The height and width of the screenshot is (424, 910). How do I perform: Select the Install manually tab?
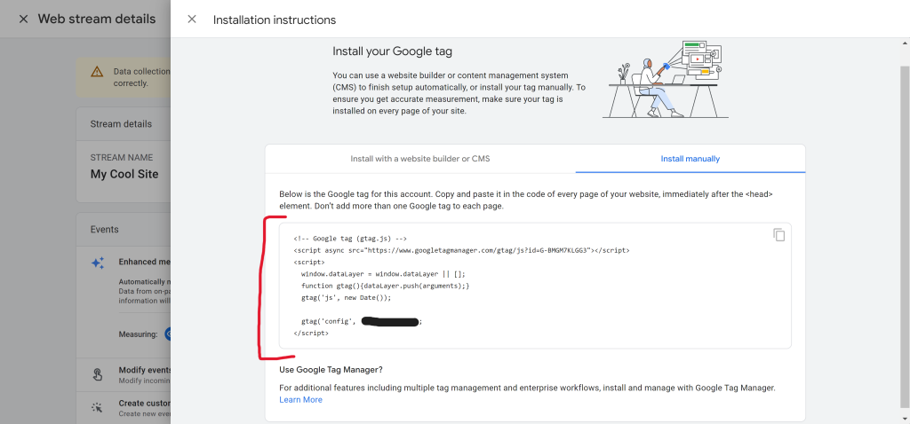pyautogui.click(x=690, y=159)
